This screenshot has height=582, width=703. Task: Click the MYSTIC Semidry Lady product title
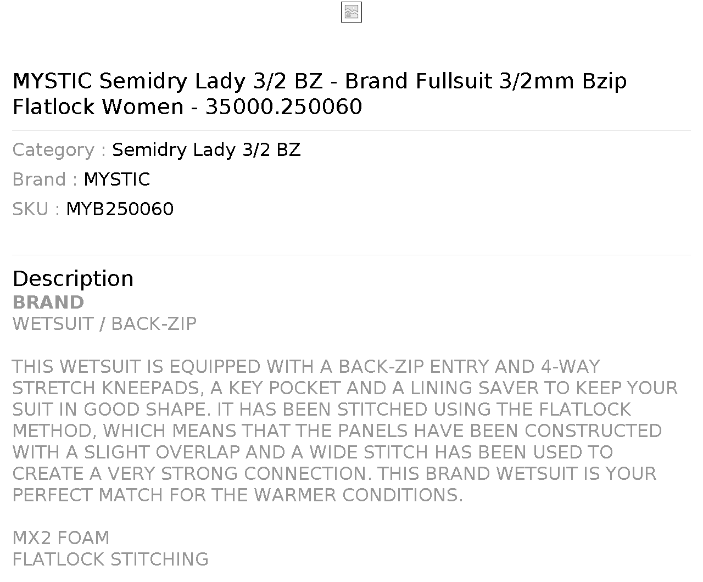click(320, 93)
